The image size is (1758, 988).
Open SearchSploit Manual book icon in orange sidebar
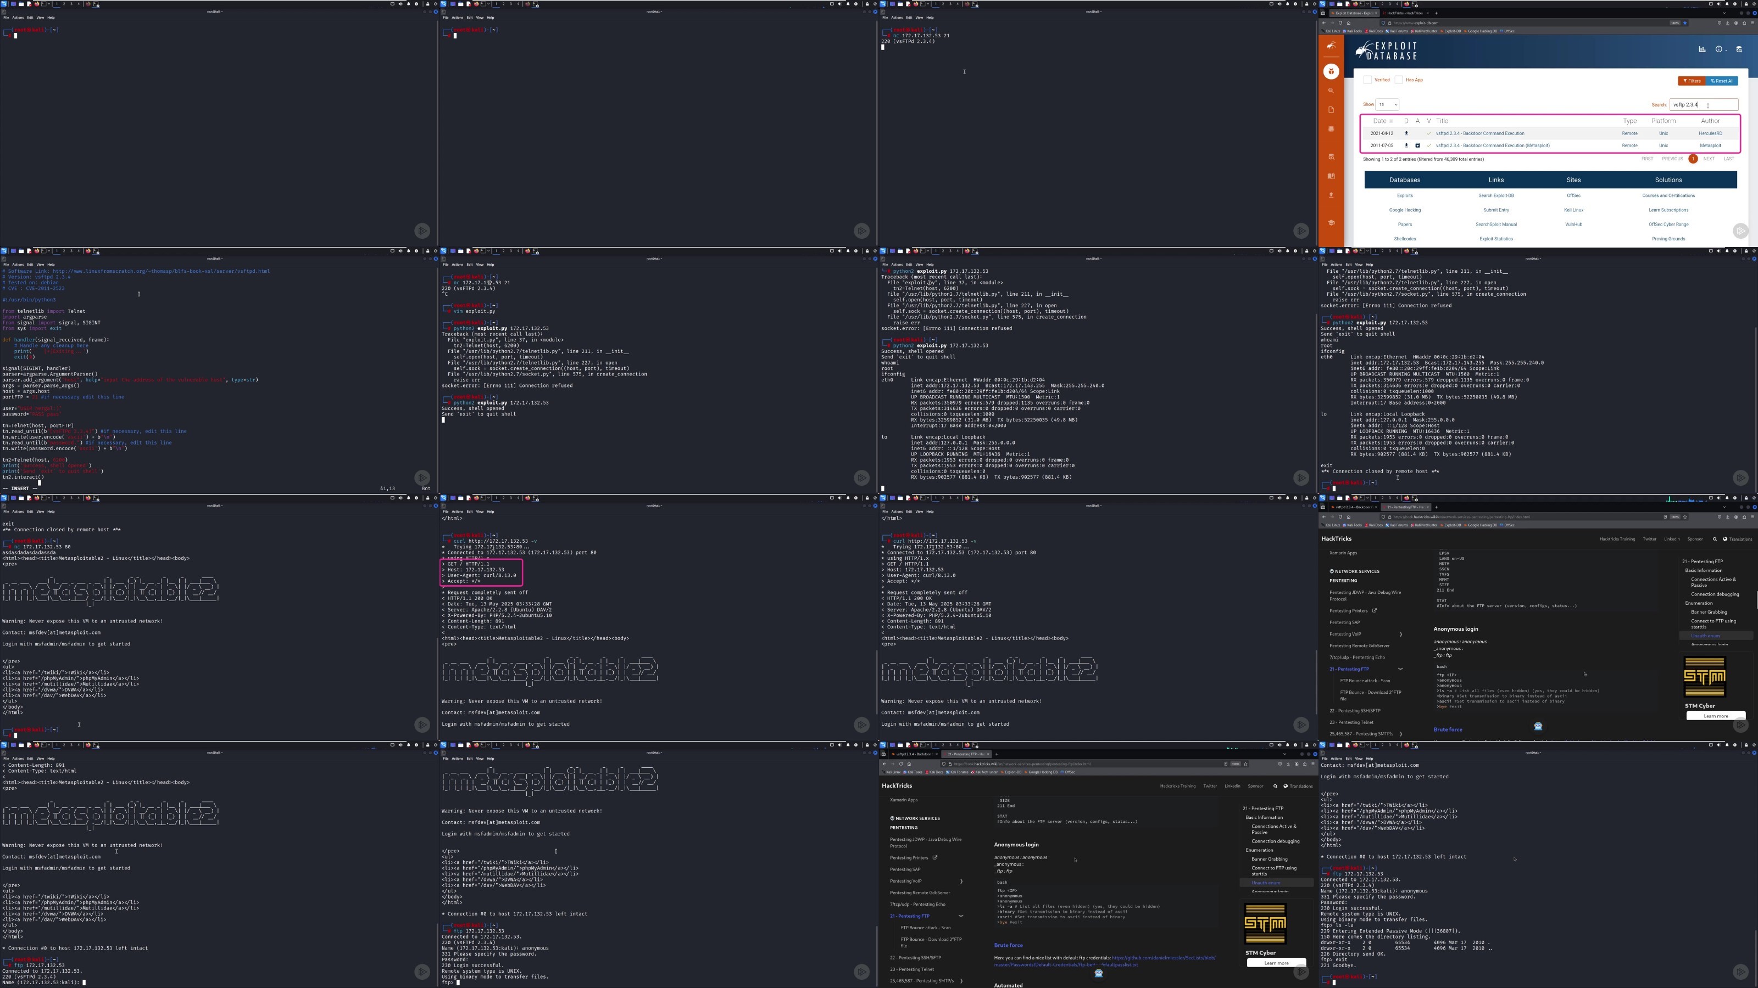1331,176
